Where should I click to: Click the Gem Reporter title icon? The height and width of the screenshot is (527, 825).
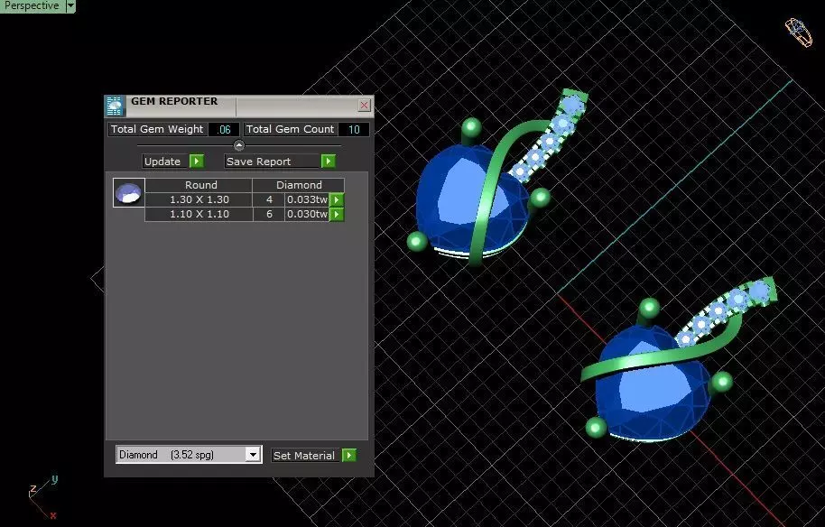click(x=115, y=106)
